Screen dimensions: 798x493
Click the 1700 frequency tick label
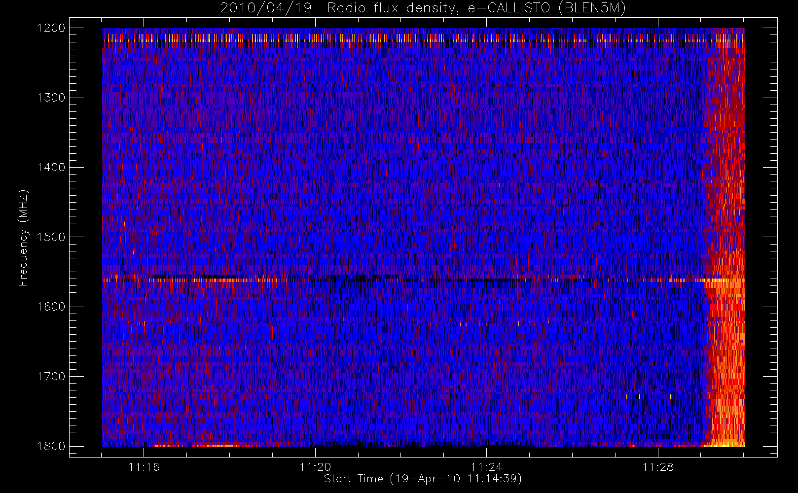51,377
